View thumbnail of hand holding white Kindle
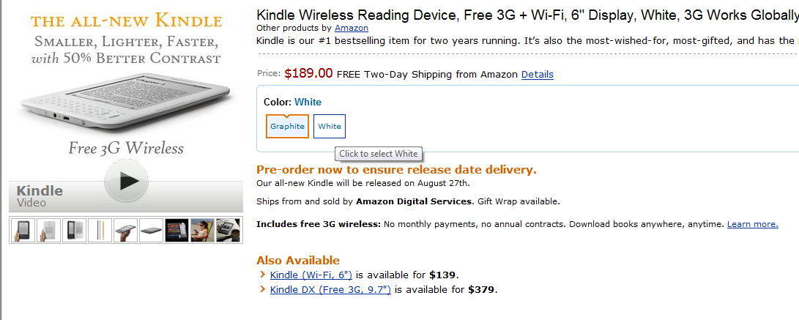799x320 pixels. (x=49, y=230)
